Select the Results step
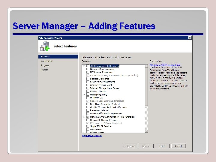This screenshot has width=216, height=162. click(x=44, y=70)
